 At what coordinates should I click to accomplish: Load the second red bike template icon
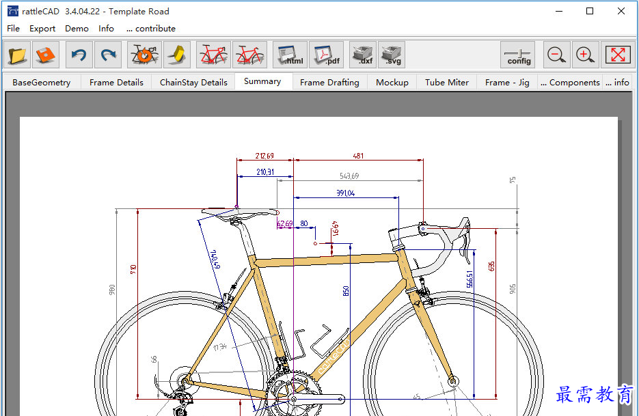click(250, 55)
